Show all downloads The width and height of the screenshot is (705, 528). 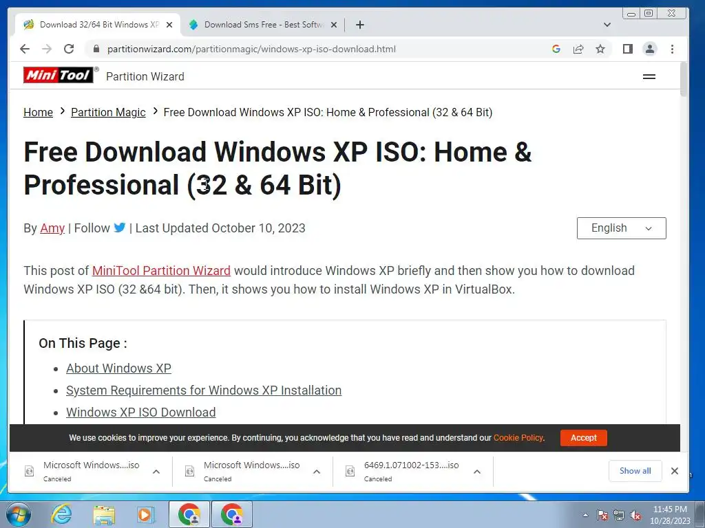tap(635, 471)
